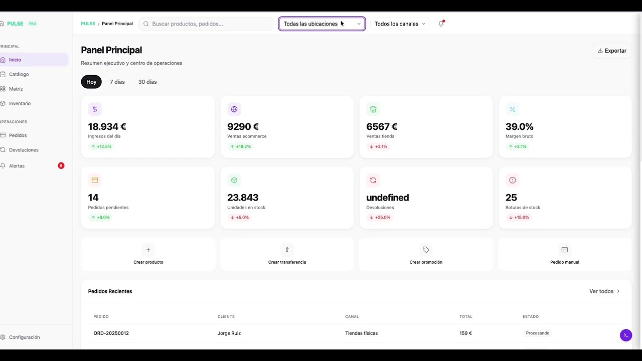The height and width of the screenshot is (361, 642).
Task: Go to Catálogo in sidebar
Action: pos(19,74)
